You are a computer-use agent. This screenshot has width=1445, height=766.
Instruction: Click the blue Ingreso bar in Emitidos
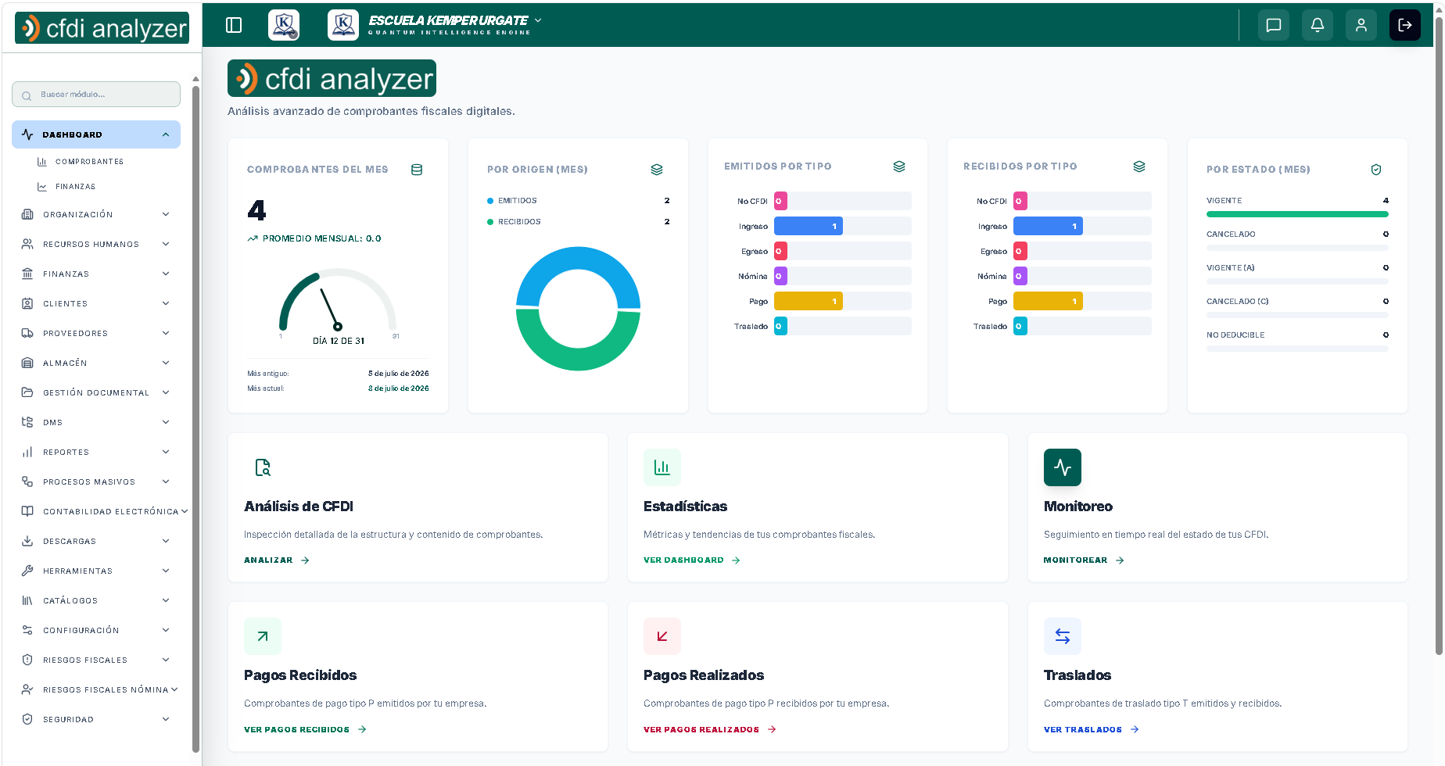coord(809,226)
